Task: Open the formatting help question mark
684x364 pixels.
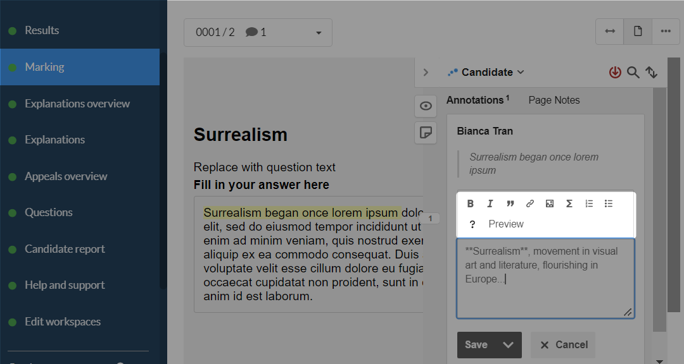Action: [x=472, y=224]
